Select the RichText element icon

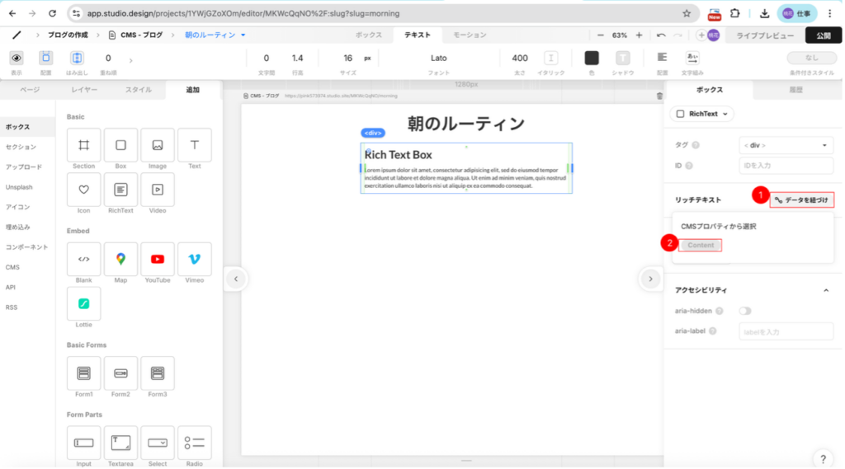[120, 190]
